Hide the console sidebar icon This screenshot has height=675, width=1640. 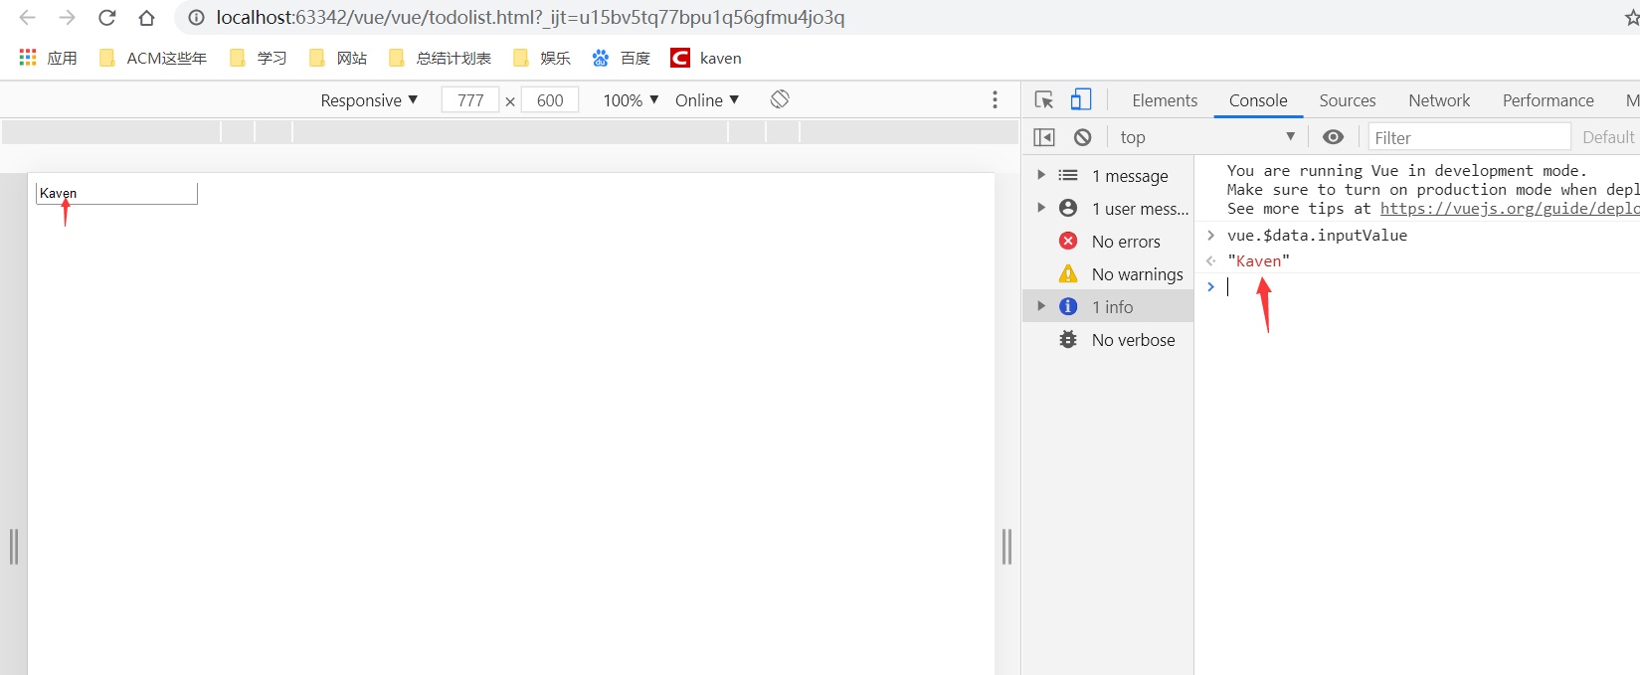1044,137
